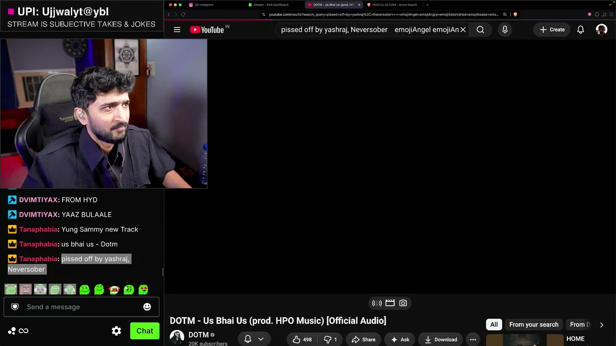The image size is (616, 346).
Task: Click username DVIMTIYAX on FROM HYD message
Action: [39, 199]
